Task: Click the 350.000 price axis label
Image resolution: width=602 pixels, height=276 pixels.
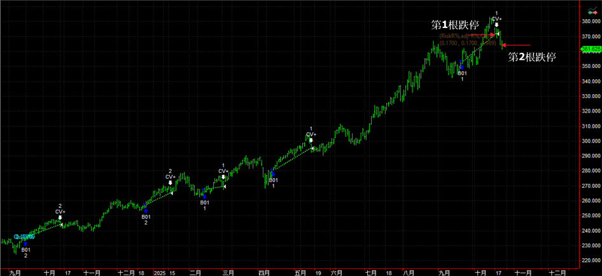Action: (591, 66)
